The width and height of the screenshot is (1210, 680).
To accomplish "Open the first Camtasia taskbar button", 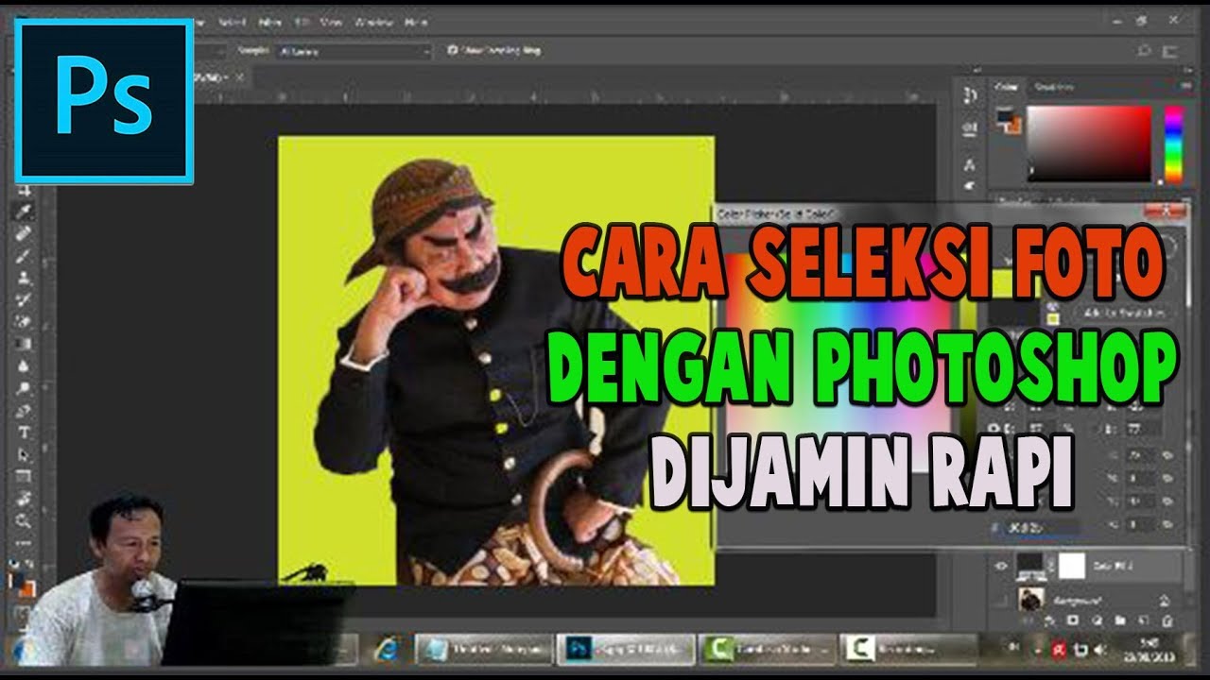I will [766, 649].
